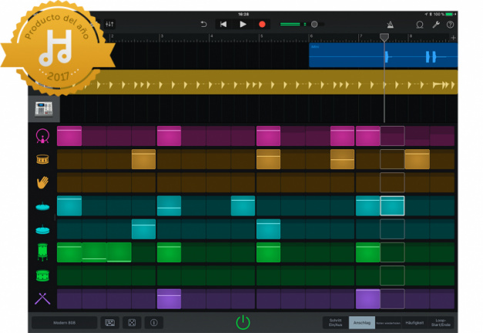Toggle hand clap step 14
This screenshot has height=333, width=483.
[x=392, y=182]
